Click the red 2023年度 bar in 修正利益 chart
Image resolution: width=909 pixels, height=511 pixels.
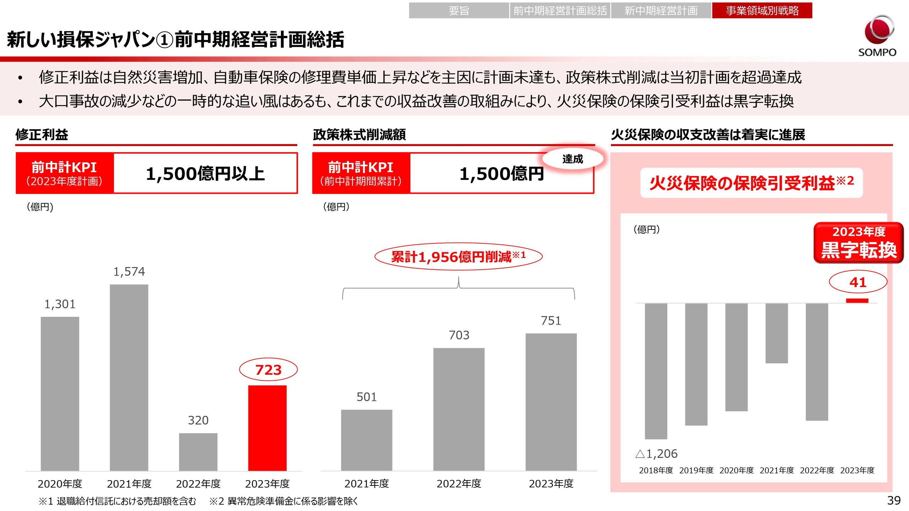click(x=267, y=428)
